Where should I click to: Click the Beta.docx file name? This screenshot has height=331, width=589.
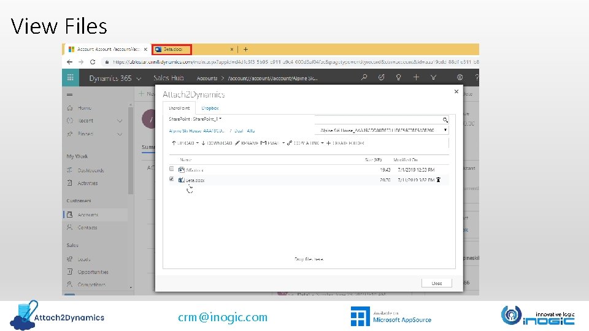click(195, 180)
